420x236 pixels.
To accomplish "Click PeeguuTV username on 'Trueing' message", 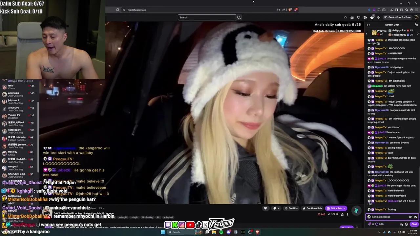I will (380, 209).
